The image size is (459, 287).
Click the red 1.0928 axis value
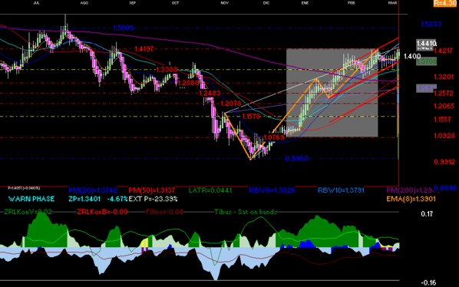tap(444, 136)
